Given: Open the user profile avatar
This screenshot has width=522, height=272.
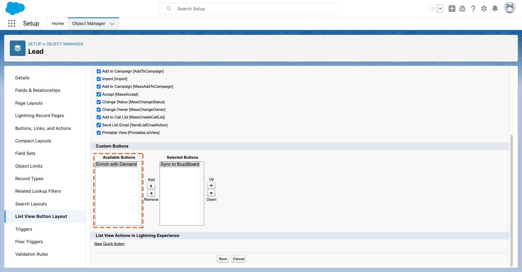Looking at the screenshot, I should point(510,8).
